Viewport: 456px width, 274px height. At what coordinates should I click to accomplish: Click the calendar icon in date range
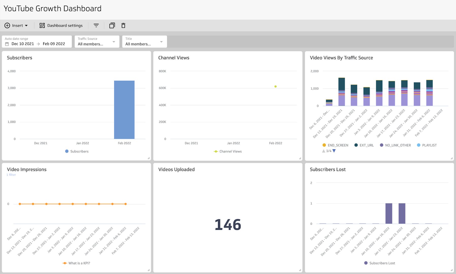(7, 44)
